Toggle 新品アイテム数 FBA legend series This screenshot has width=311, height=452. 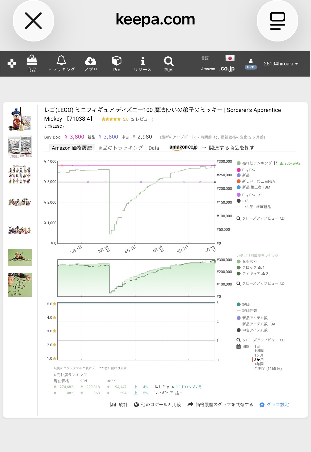pyautogui.click(x=256, y=324)
